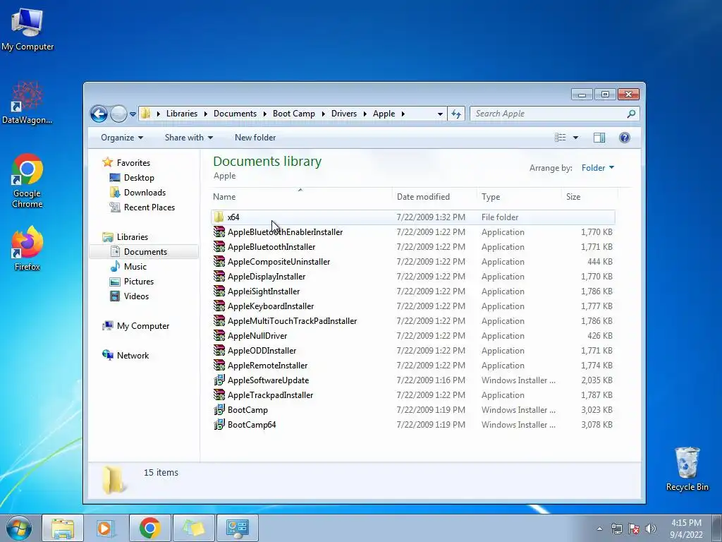Select AppleODDInstaller file icon
The height and width of the screenshot is (542, 722).
(219, 350)
